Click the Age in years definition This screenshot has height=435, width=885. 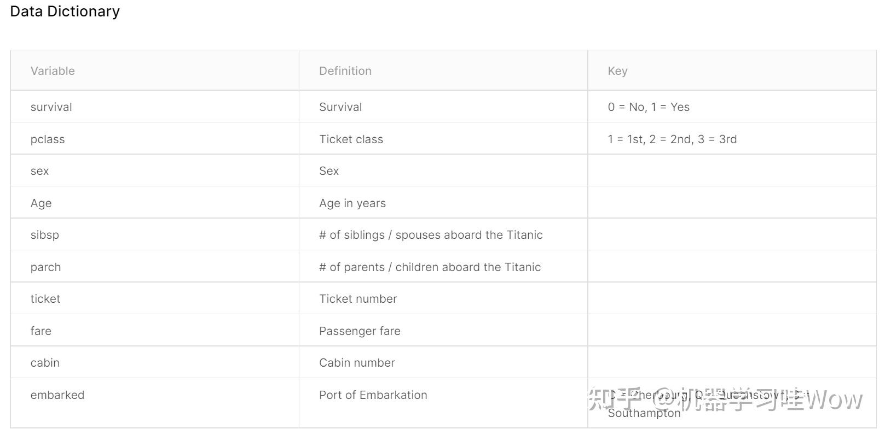(x=352, y=203)
